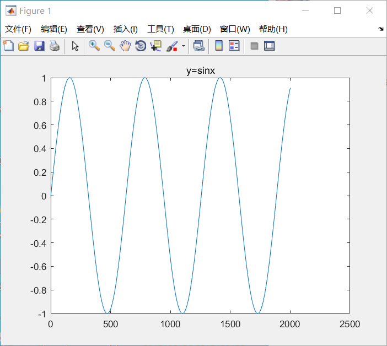Click the dock figure arrow
Viewport: 387px width, 346px height.
(381, 29)
